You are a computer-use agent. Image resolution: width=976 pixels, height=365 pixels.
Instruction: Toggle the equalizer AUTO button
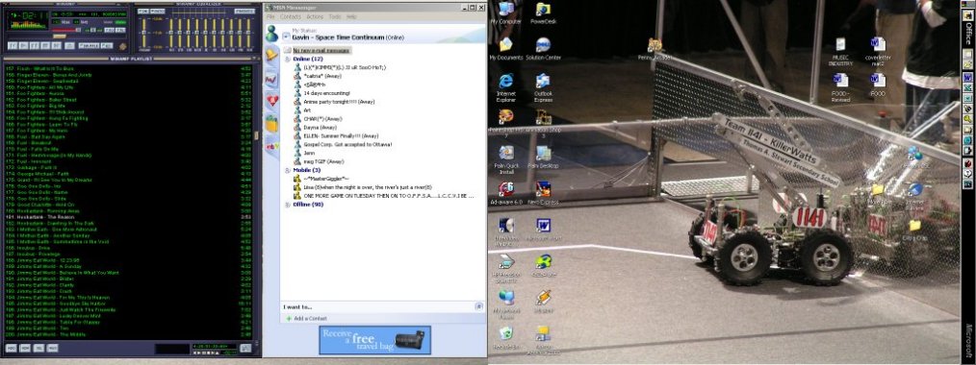pos(158,12)
